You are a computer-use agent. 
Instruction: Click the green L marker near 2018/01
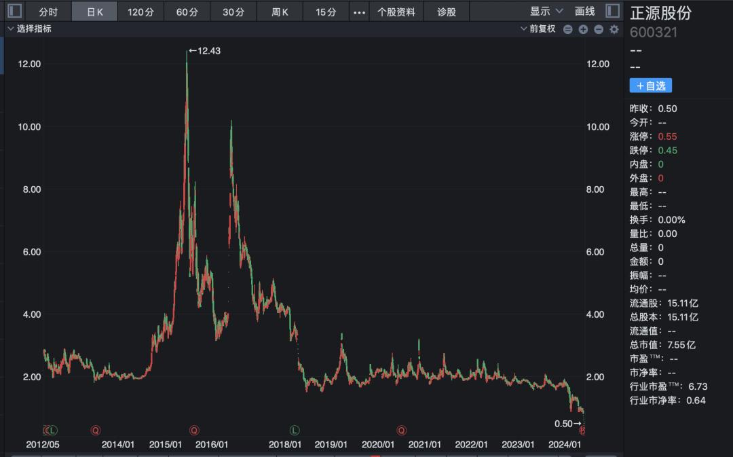tap(294, 430)
